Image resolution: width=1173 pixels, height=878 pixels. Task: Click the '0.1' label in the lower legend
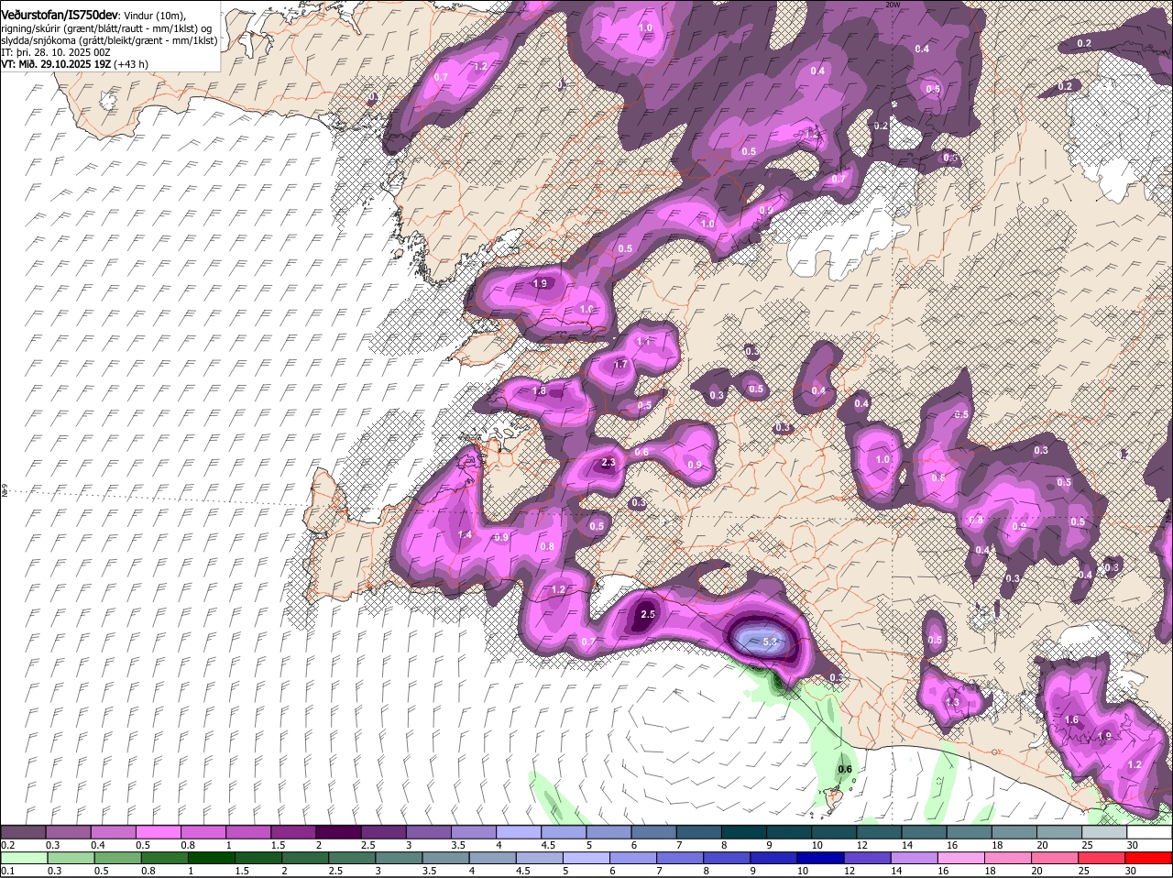click(7, 871)
